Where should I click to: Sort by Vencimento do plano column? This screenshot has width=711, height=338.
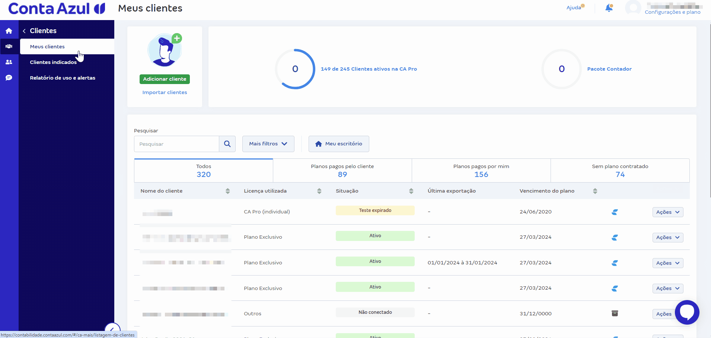595,191
